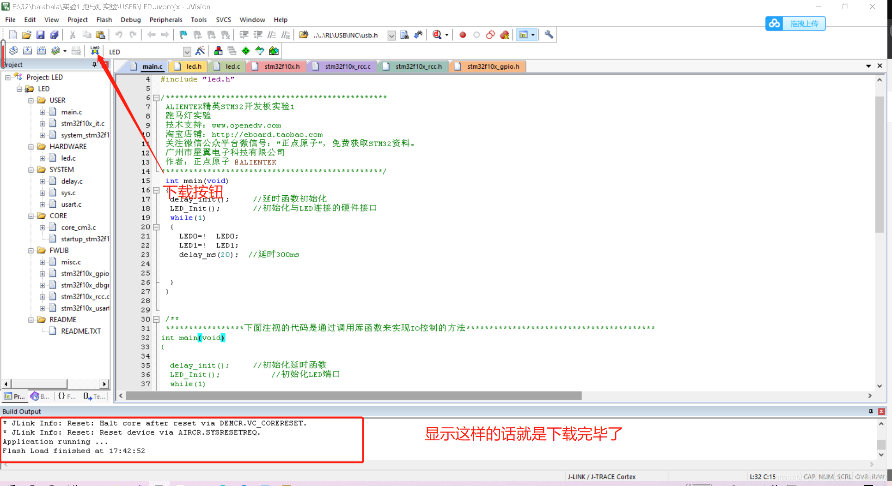892x486 pixels.
Task: Comment selection icon
Action: 272,35
